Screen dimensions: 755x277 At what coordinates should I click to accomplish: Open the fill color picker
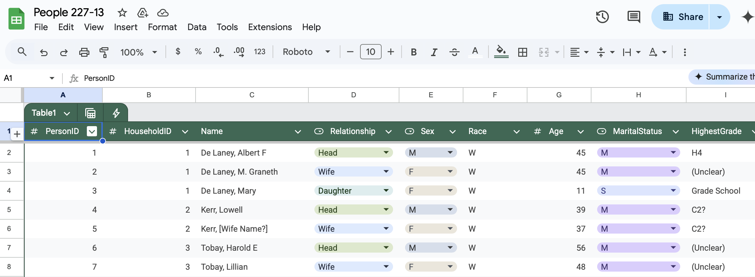[x=501, y=52]
